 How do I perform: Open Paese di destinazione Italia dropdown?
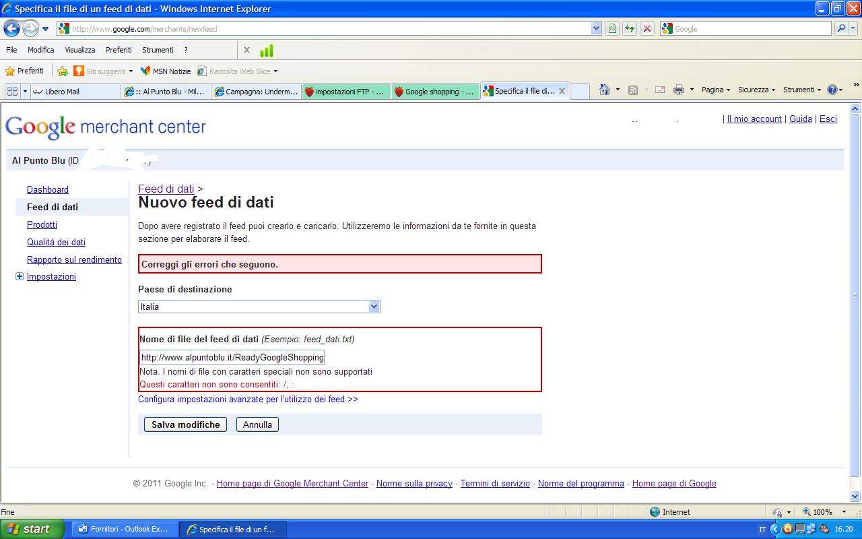(x=259, y=307)
